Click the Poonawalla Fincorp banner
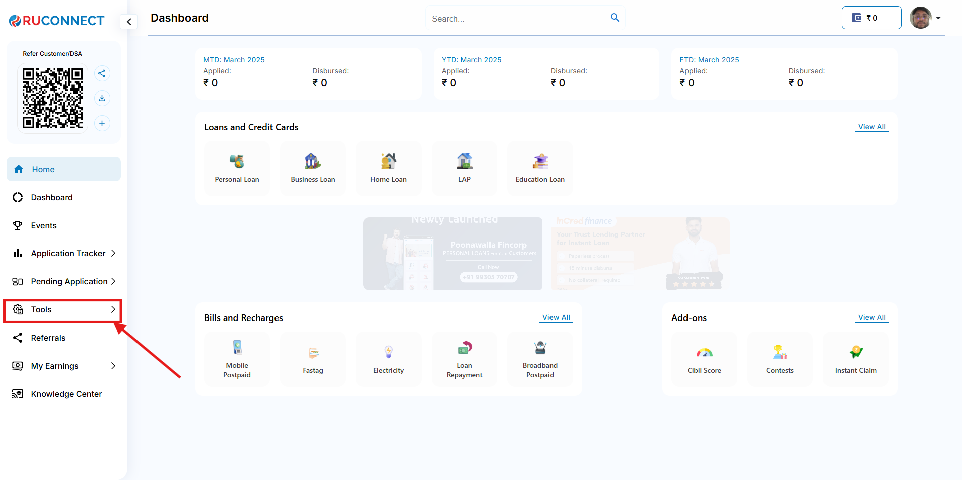962x480 pixels. point(453,254)
